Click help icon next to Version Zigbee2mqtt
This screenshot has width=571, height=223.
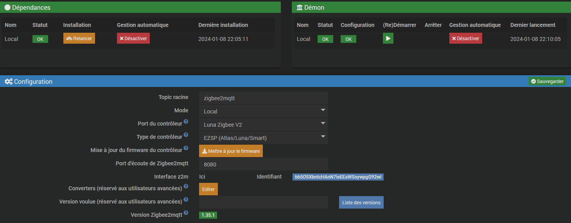[186, 213]
